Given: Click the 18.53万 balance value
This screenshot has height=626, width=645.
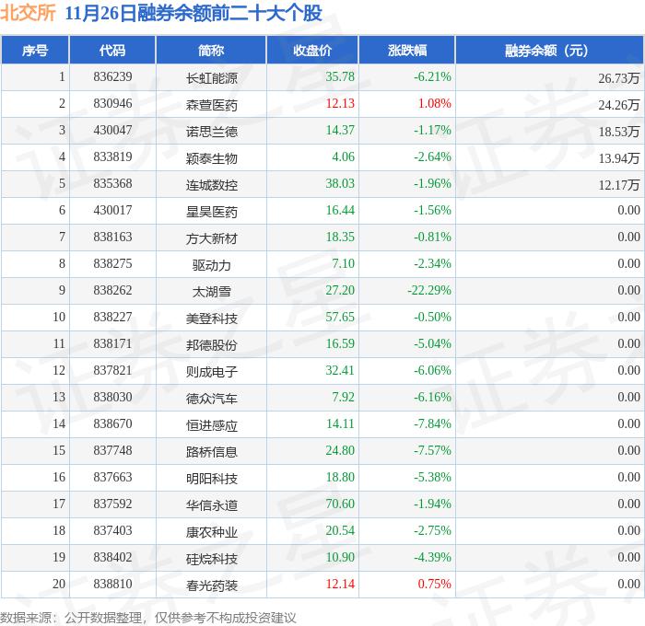Looking at the screenshot, I should pos(618,131).
